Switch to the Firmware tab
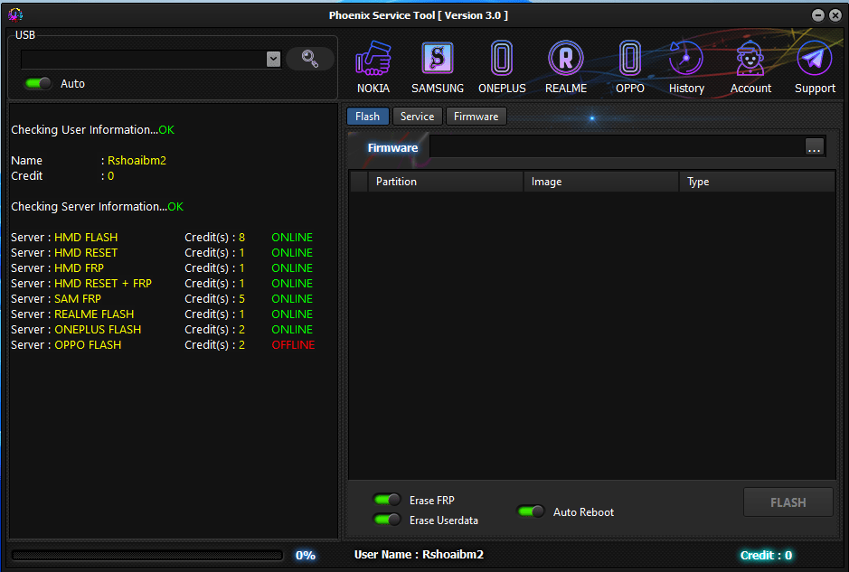 pyautogui.click(x=476, y=116)
